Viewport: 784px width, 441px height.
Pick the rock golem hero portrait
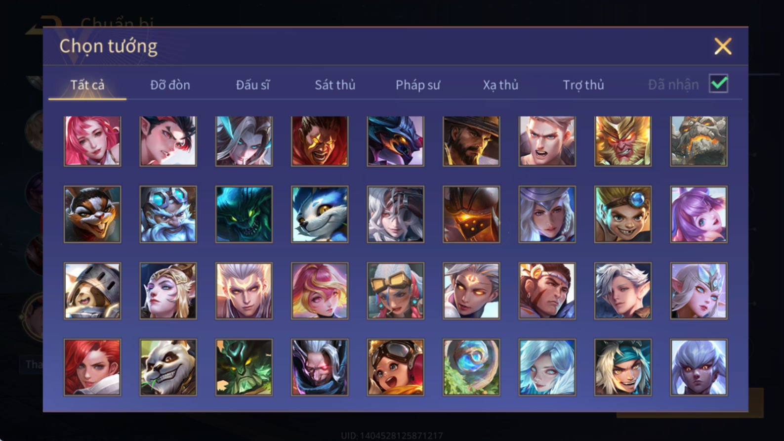click(x=699, y=141)
